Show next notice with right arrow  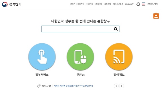coord(121,86)
